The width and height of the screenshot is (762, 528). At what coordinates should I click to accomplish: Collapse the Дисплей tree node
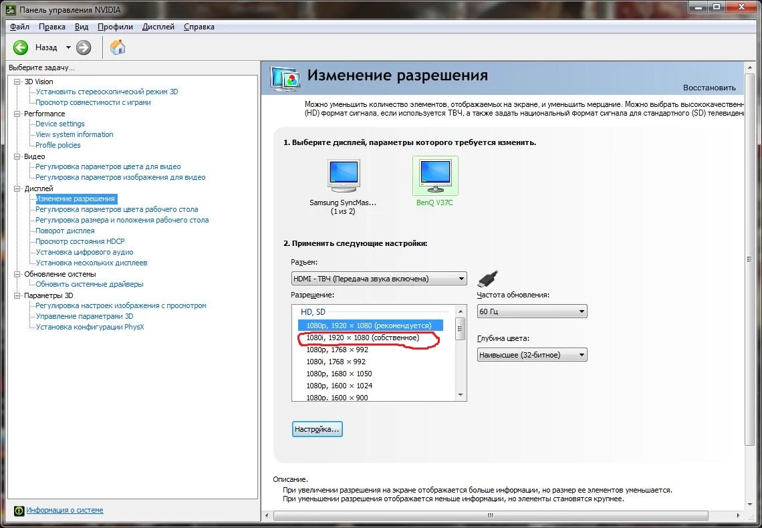coord(17,188)
